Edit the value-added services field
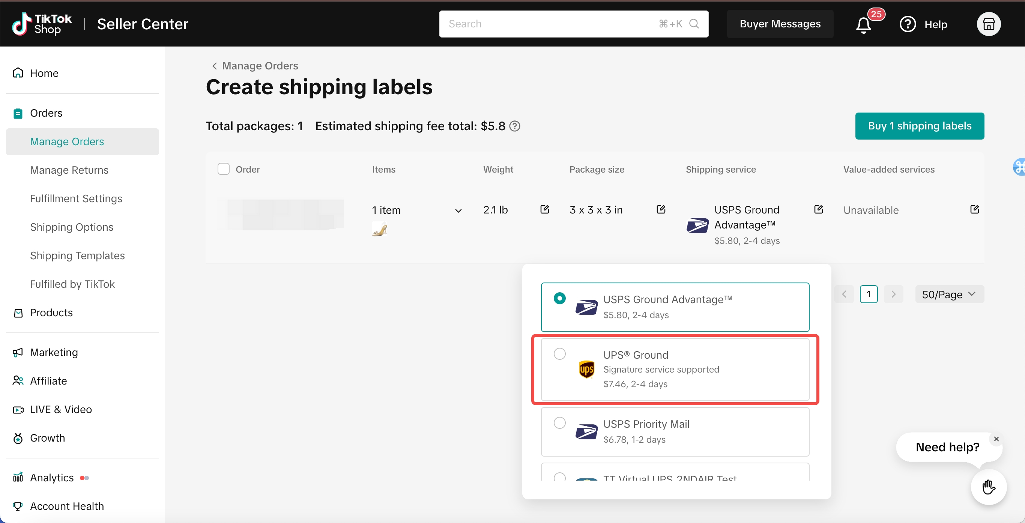 (x=974, y=209)
